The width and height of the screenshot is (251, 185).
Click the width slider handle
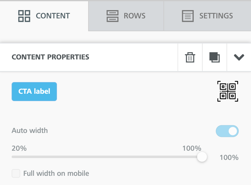pos(202,157)
